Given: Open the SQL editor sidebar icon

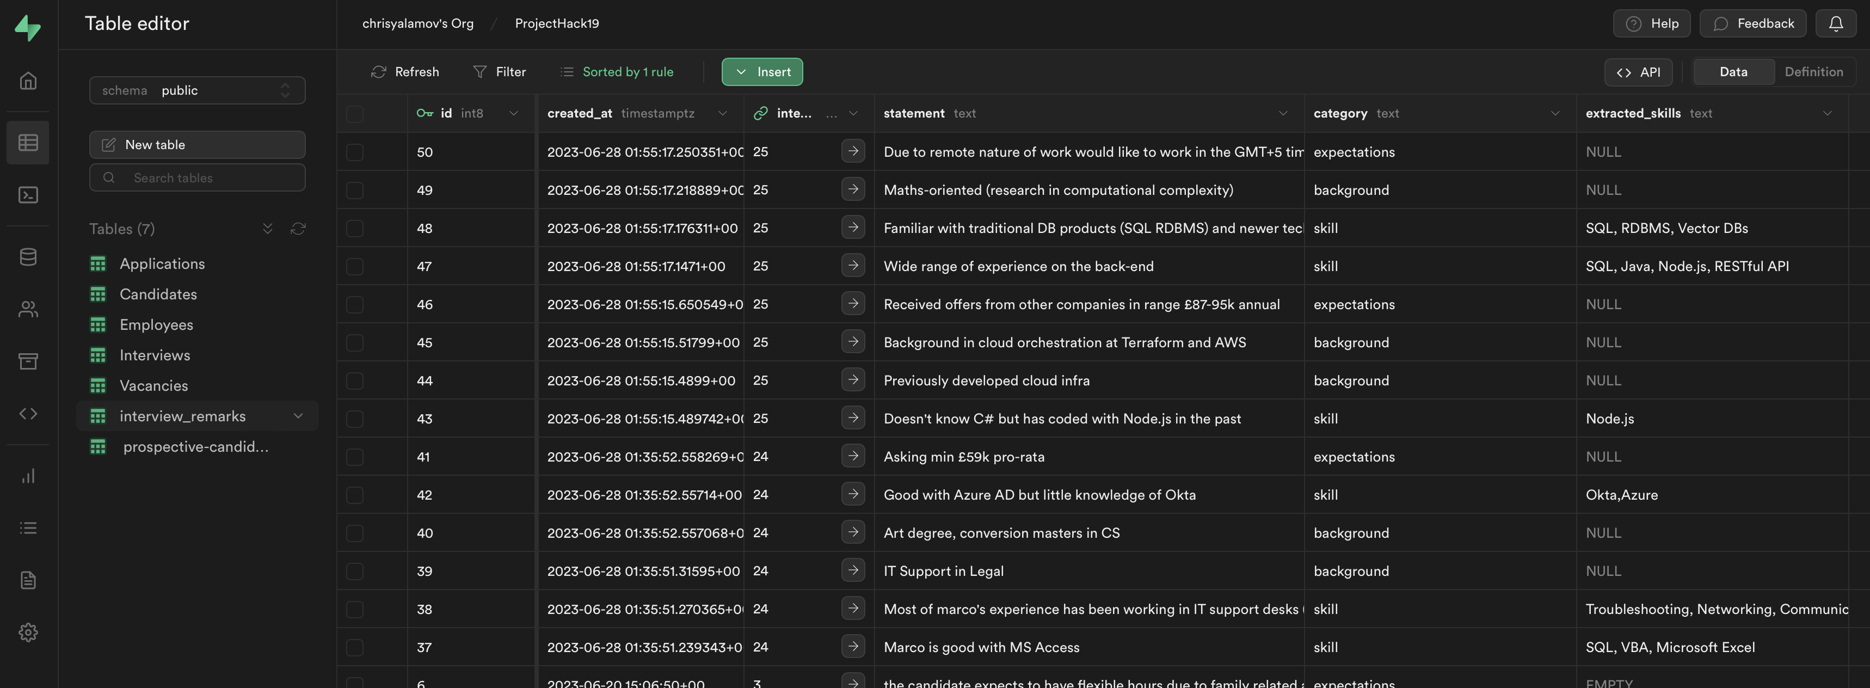Looking at the screenshot, I should click(x=28, y=194).
